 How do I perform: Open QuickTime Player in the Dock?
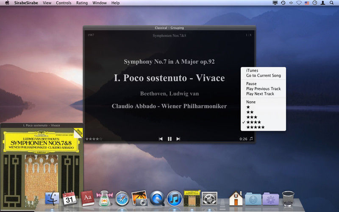[156, 198]
